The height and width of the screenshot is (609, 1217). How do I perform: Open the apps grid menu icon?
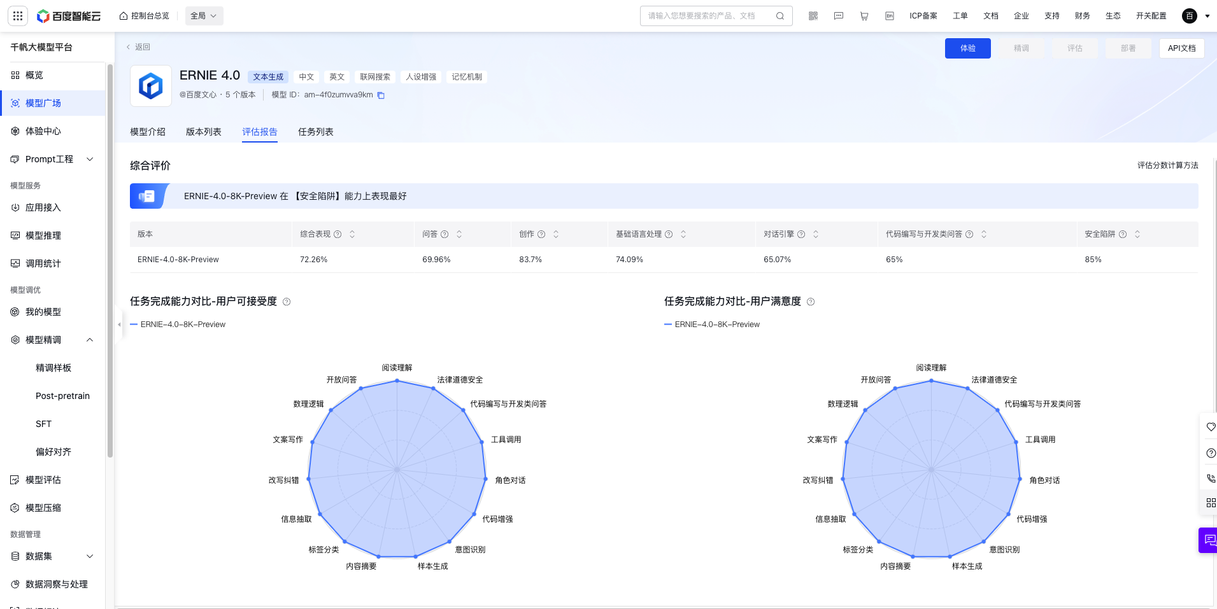click(18, 16)
